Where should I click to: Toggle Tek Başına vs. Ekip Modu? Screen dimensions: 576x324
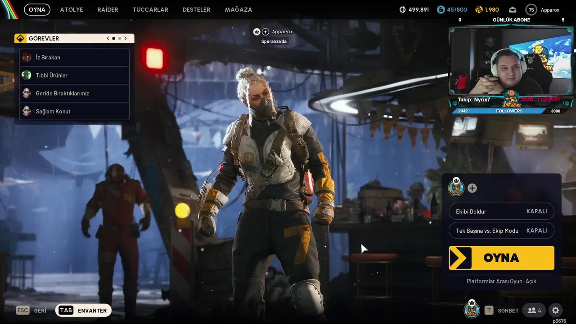tap(501, 230)
